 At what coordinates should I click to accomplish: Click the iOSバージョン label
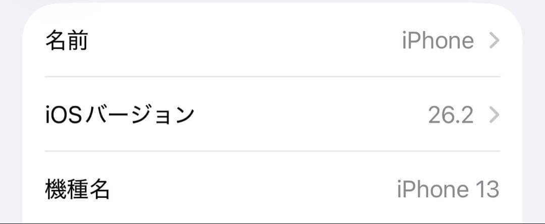pyautogui.click(x=120, y=116)
